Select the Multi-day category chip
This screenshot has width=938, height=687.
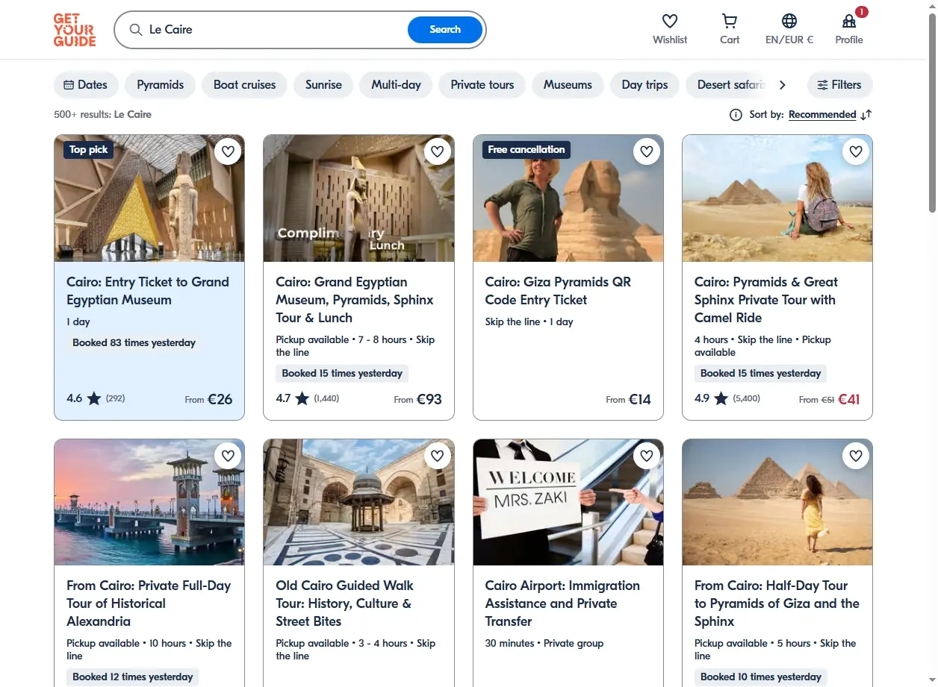(x=396, y=85)
